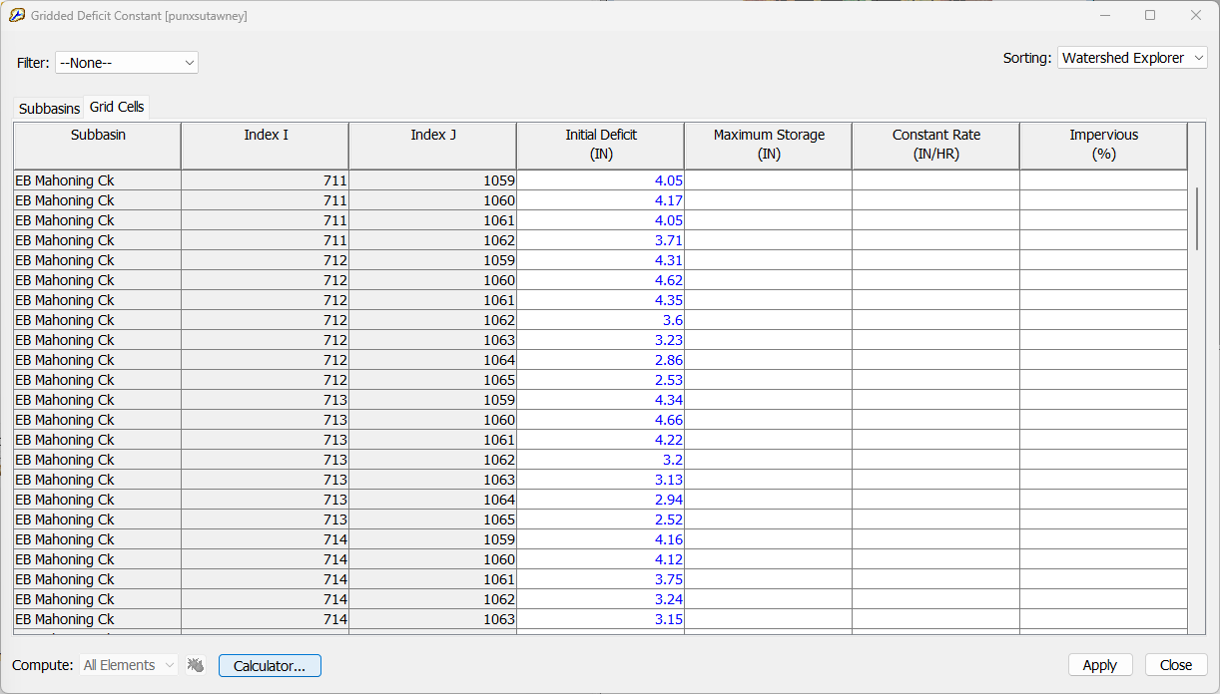Select the Initial Deficit value 3.23
Viewport: 1220px width, 694px height.
coord(601,340)
